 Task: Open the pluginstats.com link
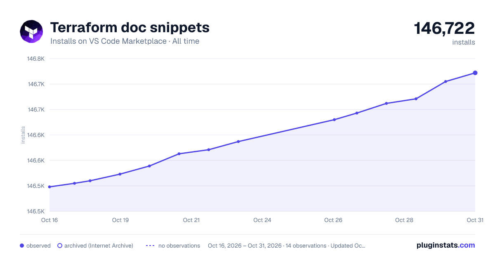click(445, 245)
